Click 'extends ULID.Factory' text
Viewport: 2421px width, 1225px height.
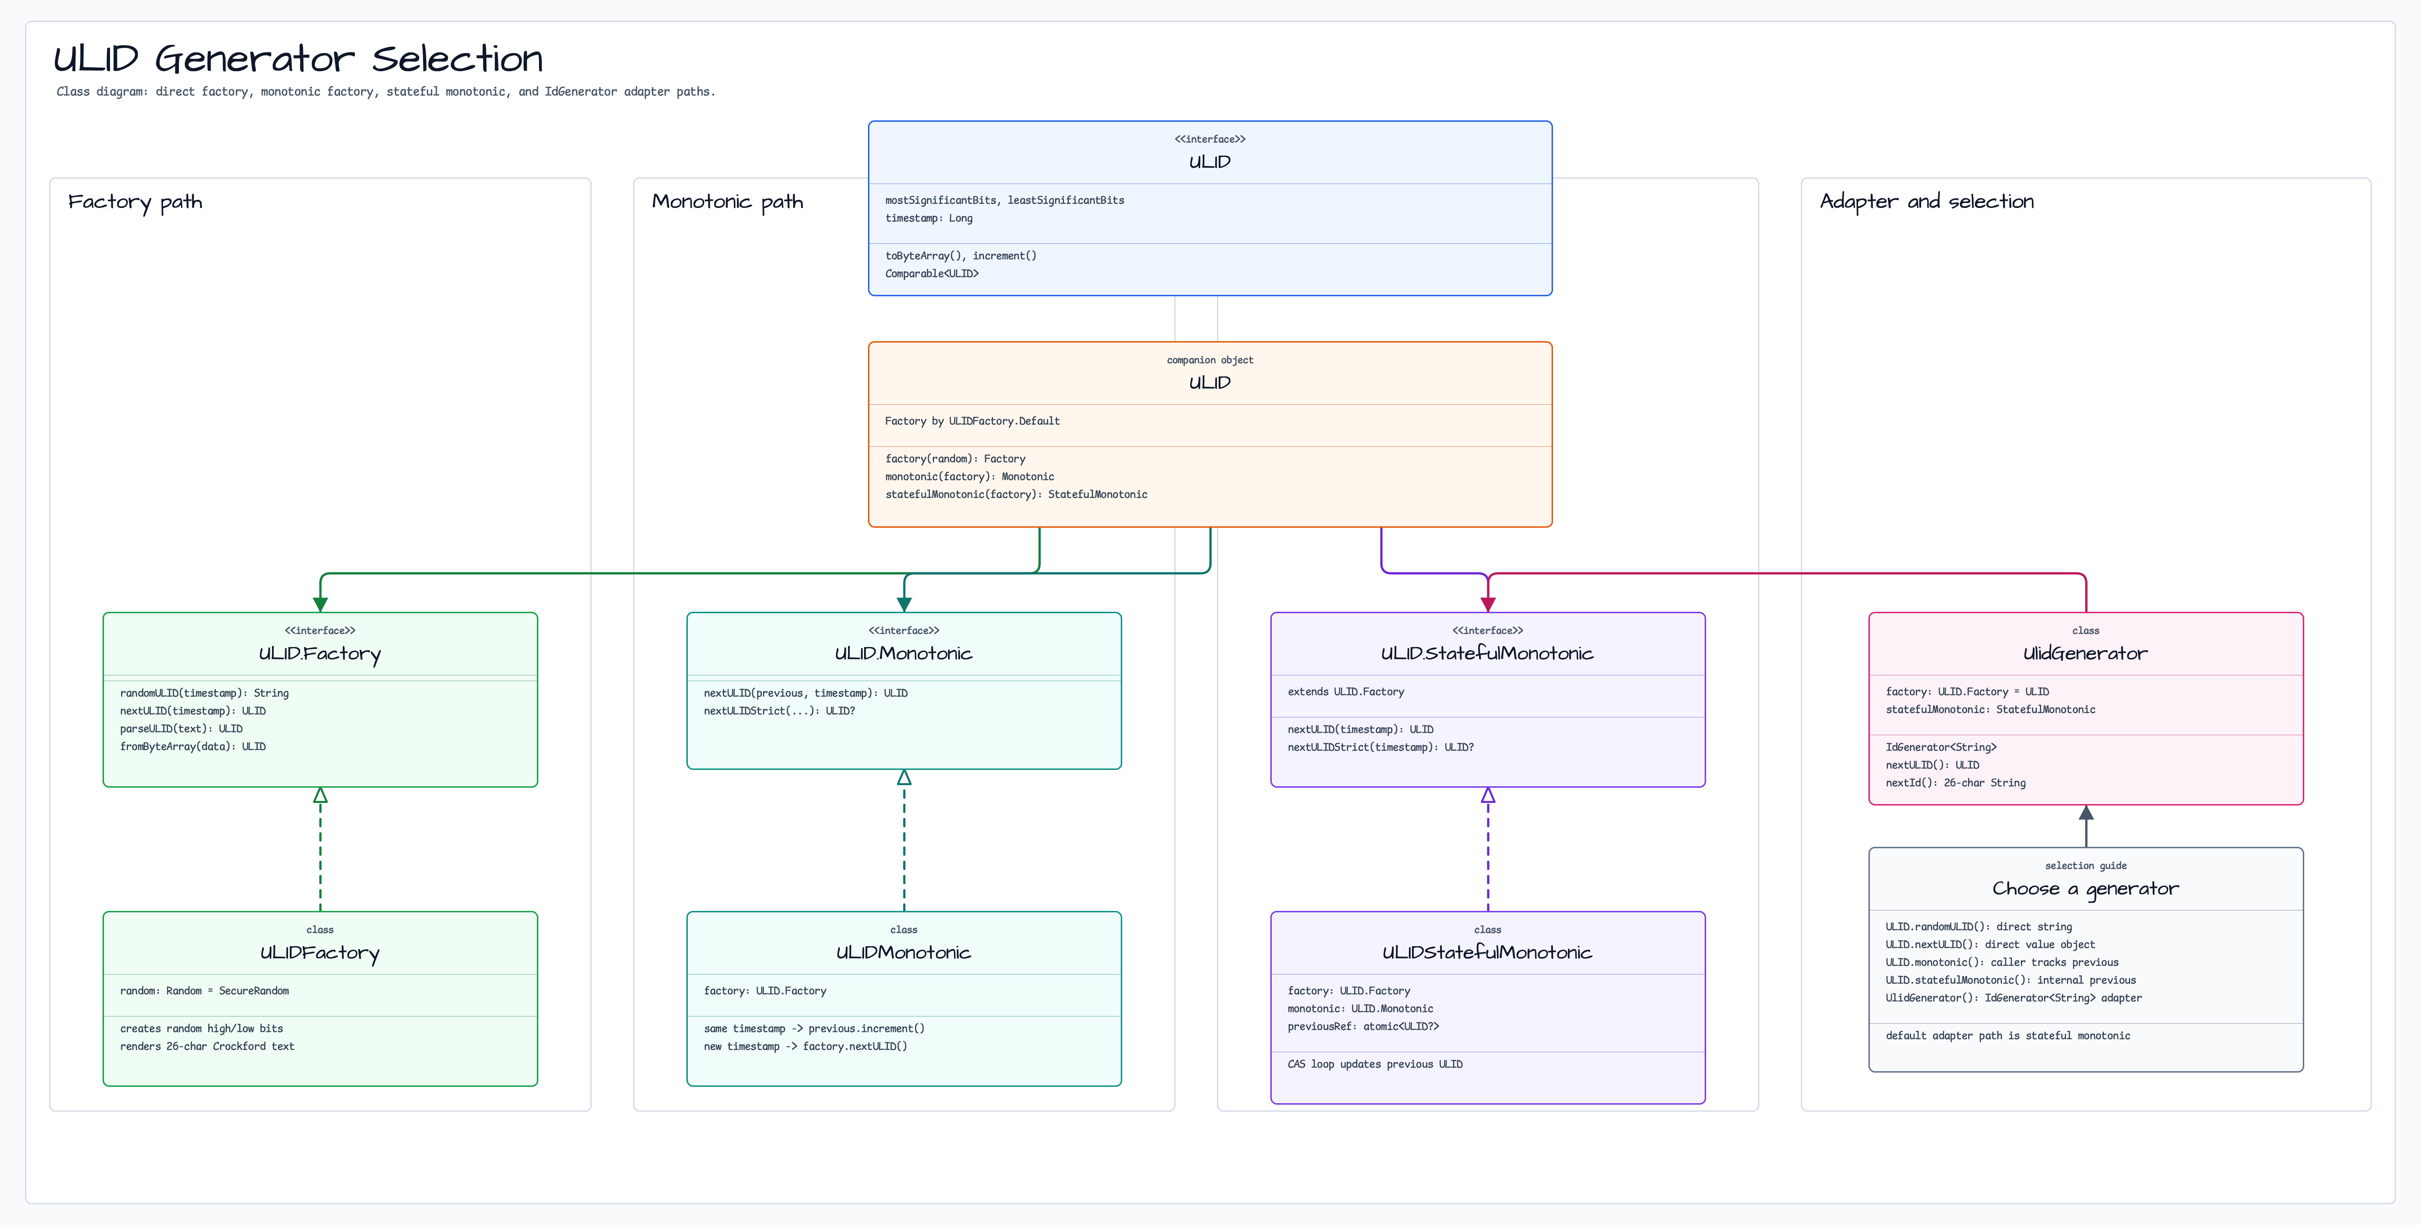click(x=1346, y=692)
